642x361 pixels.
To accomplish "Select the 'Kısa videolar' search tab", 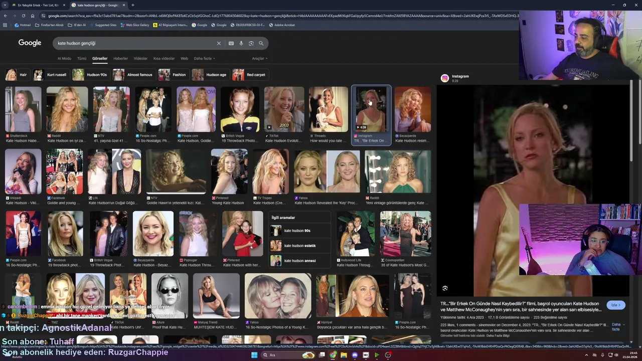I will pos(164,59).
